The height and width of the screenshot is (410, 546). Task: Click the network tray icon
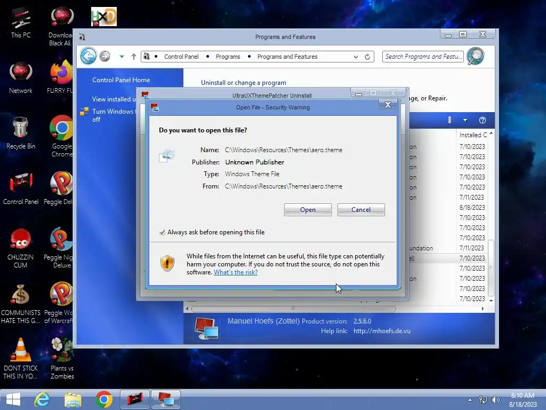[x=483, y=400]
